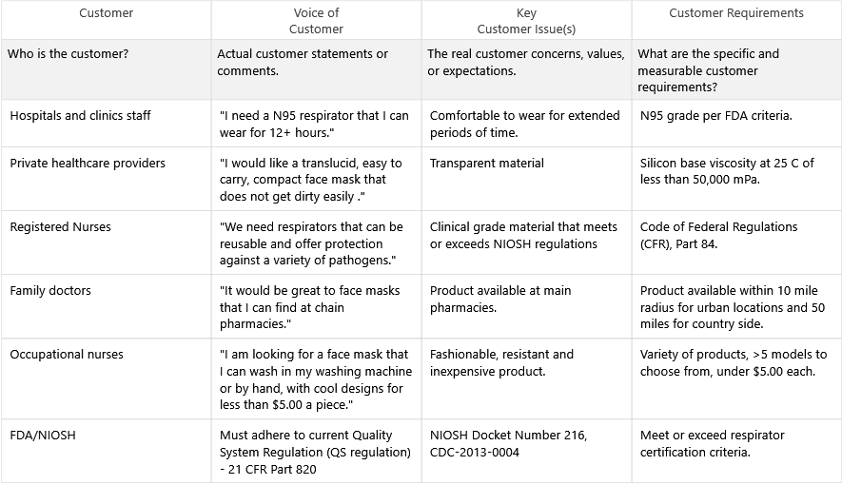Select the "NIOSH Docket Number 216" cell
The image size is (842, 485).
508,443
